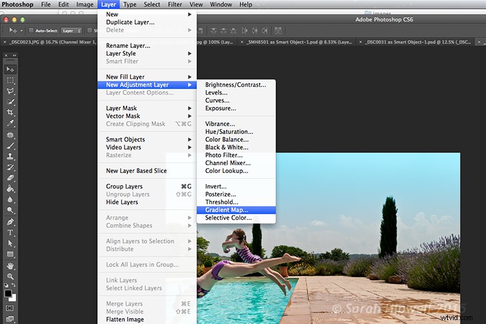The height and width of the screenshot is (324, 486).
Task: Select the Dodge tool
Action: 10,210
